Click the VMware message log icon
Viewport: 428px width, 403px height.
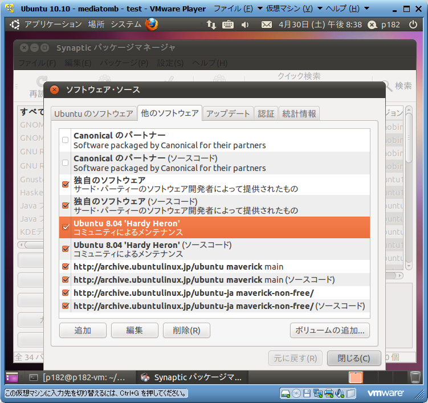coord(351,393)
